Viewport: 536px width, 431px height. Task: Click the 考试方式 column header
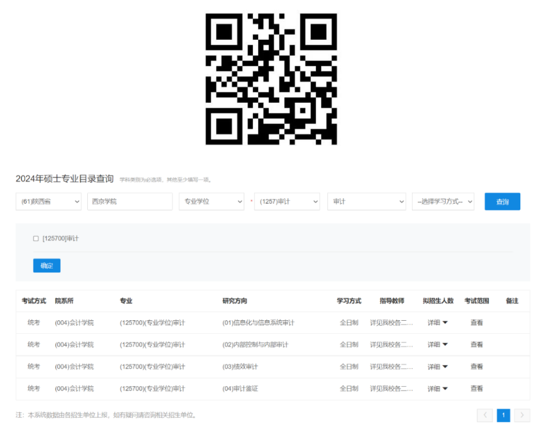coord(34,301)
